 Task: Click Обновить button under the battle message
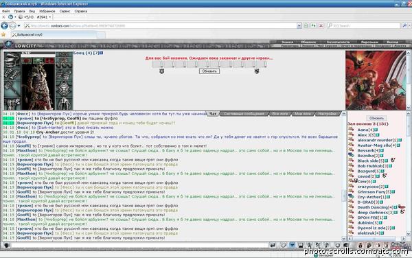tap(209, 71)
